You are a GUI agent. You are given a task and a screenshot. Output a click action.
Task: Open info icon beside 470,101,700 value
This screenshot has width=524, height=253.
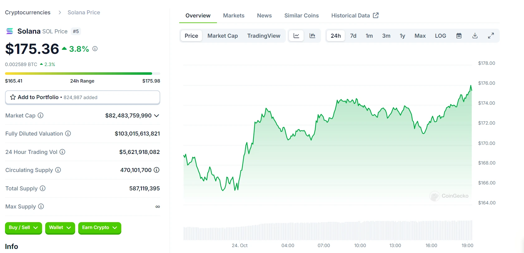click(x=157, y=170)
